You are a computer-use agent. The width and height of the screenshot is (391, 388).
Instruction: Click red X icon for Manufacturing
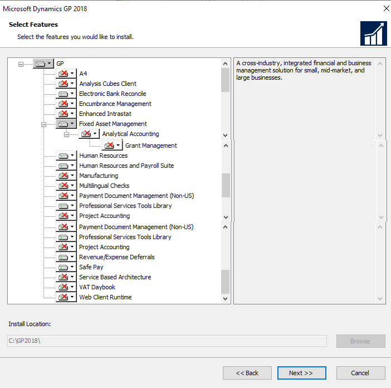coord(63,176)
